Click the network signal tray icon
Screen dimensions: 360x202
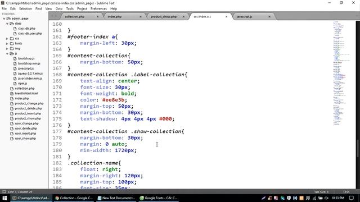(314, 198)
